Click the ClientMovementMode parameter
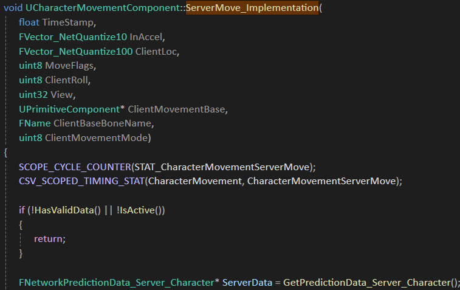This screenshot has height=290, width=460. click(x=96, y=138)
